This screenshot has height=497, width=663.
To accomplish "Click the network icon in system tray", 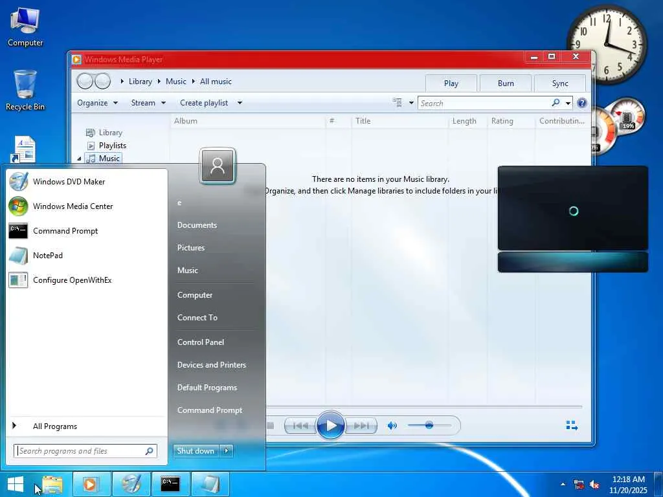I will click(x=578, y=485).
